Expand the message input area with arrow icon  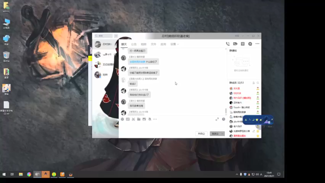(217, 119)
